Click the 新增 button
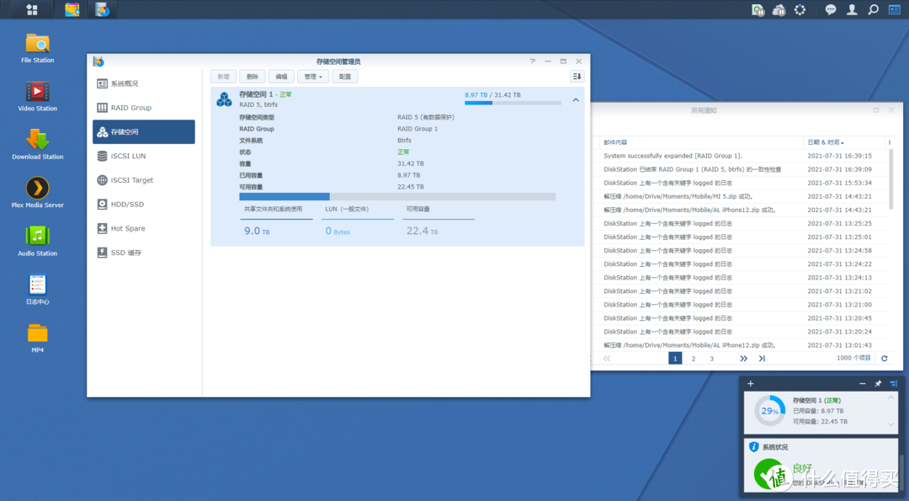The height and width of the screenshot is (501, 909). click(x=223, y=77)
